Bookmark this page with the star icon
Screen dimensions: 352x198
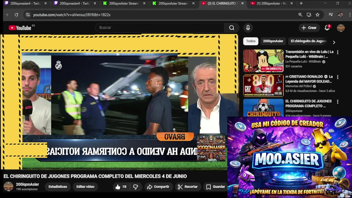click(318, 15)
